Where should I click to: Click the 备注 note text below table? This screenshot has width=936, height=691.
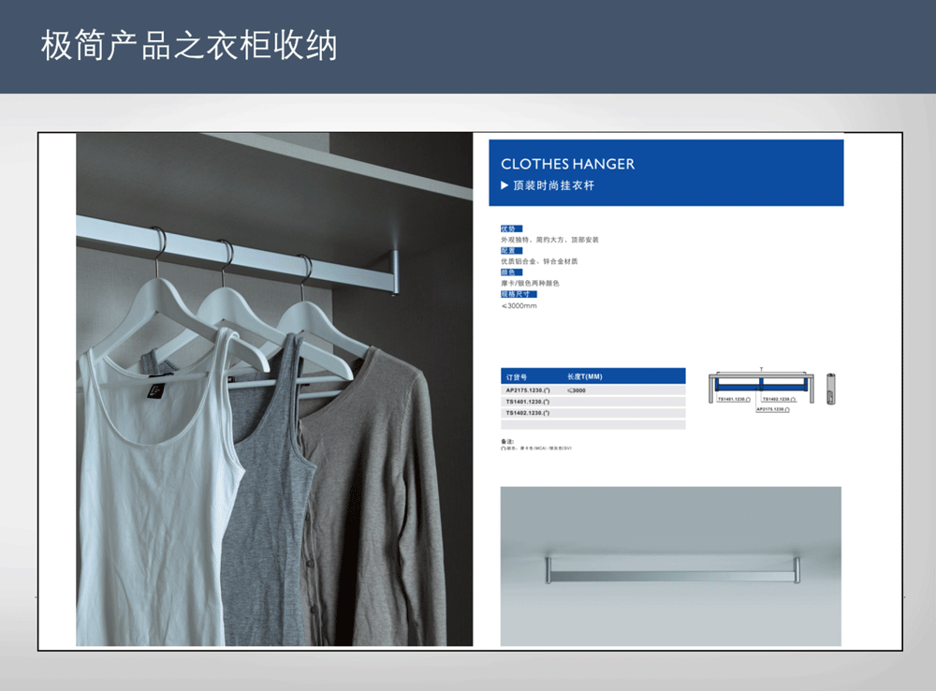[x=535, y=445]
